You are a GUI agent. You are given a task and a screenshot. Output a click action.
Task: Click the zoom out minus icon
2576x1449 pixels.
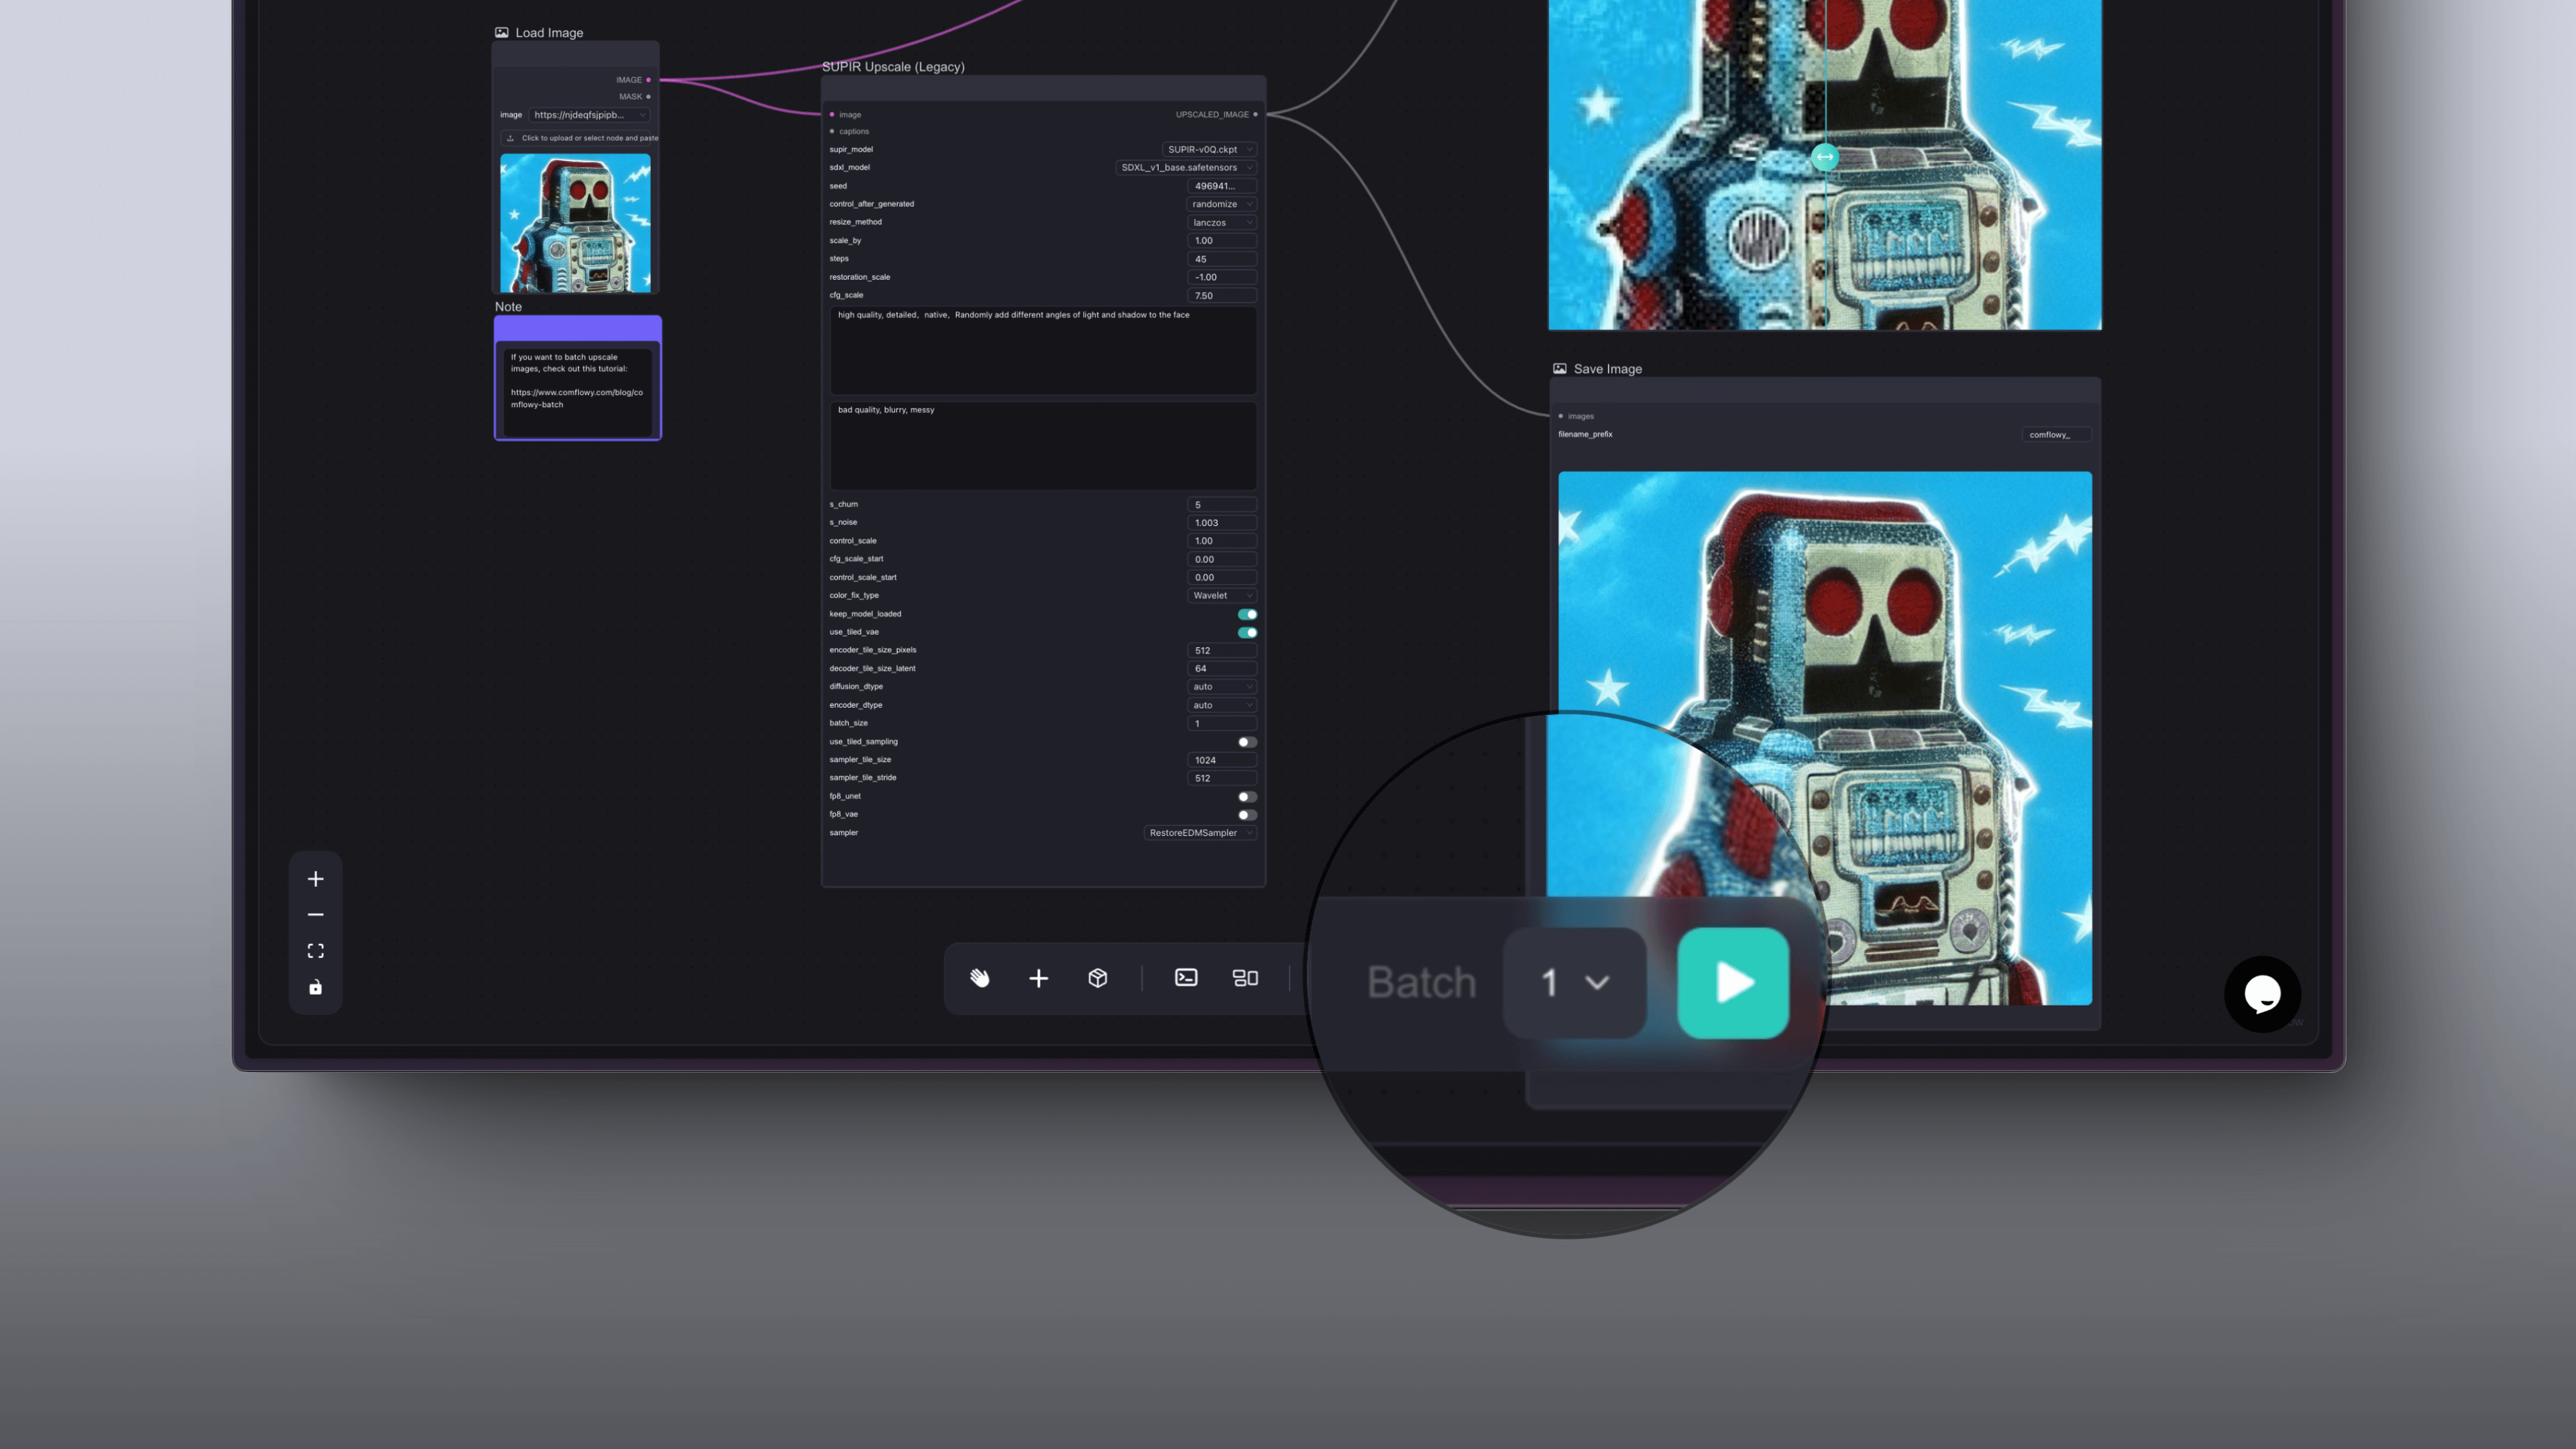coord(315,915)
